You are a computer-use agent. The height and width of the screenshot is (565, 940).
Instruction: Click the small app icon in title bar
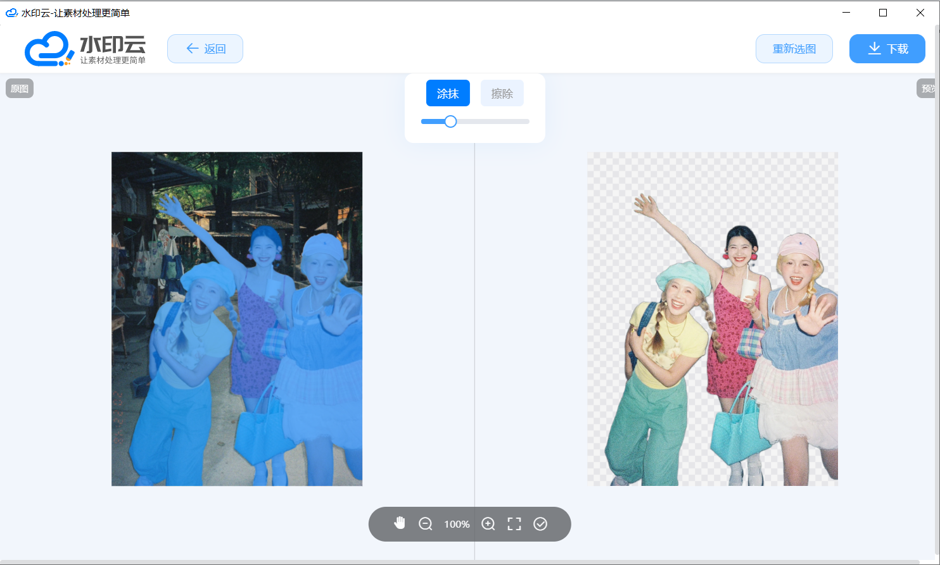pos(11,13)
